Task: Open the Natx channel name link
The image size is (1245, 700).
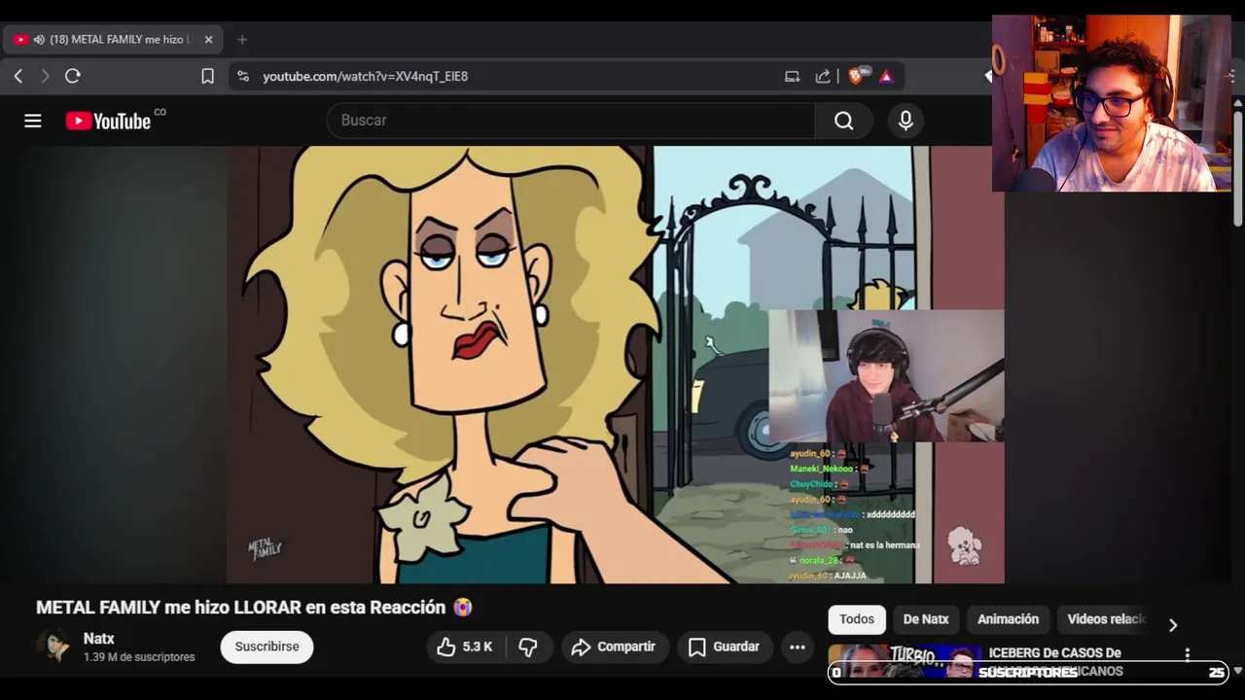Action: [98, 639]
